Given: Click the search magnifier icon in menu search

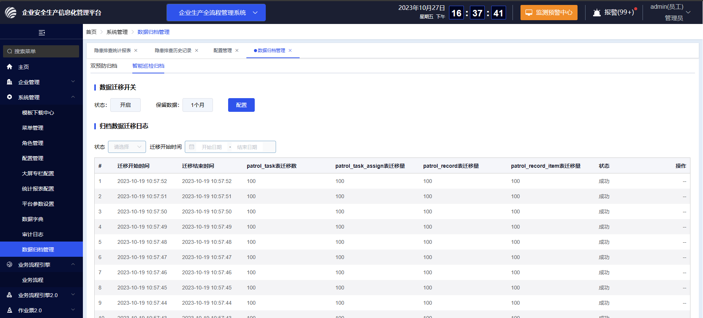Looking at the screenshot, I should [x=10, y=51].
